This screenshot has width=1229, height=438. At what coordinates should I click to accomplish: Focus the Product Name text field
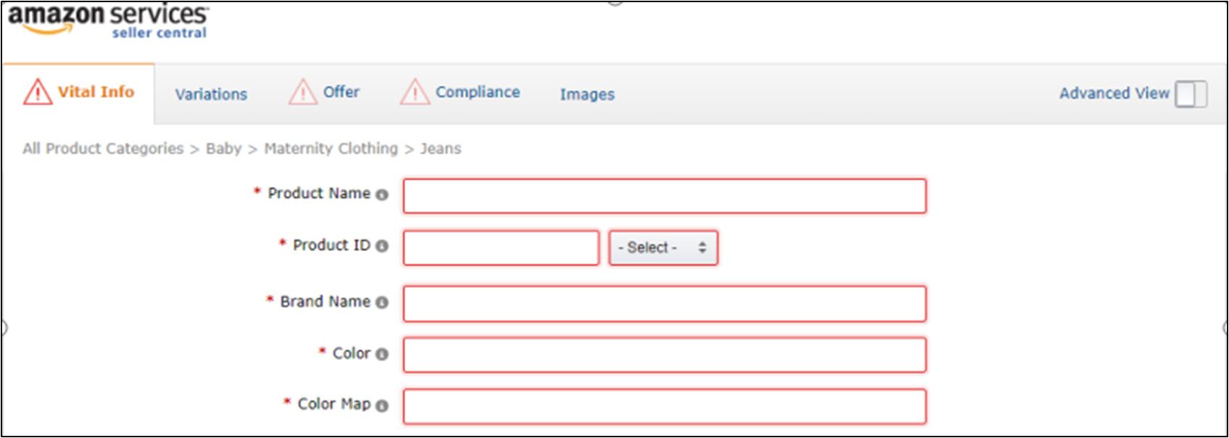point(664,197)
